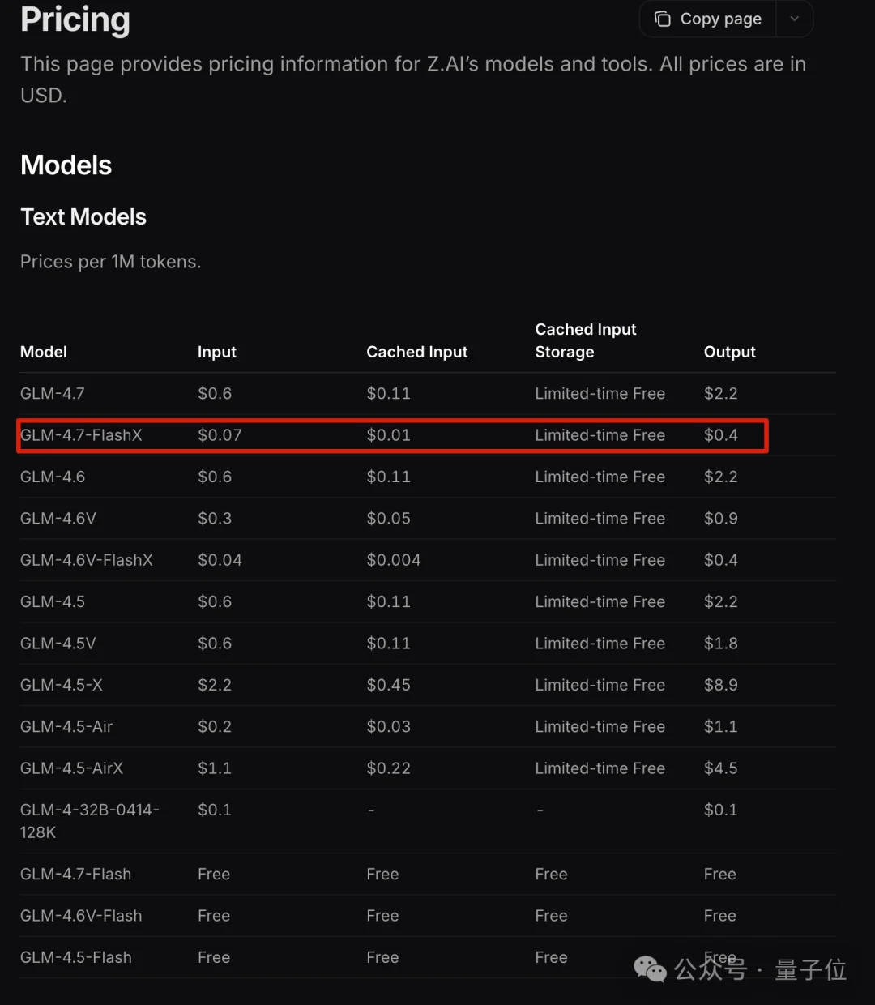Screen dimensions: 875x1005
Task: Click the copy icon inside Copy page button
Action: [662, 18]
